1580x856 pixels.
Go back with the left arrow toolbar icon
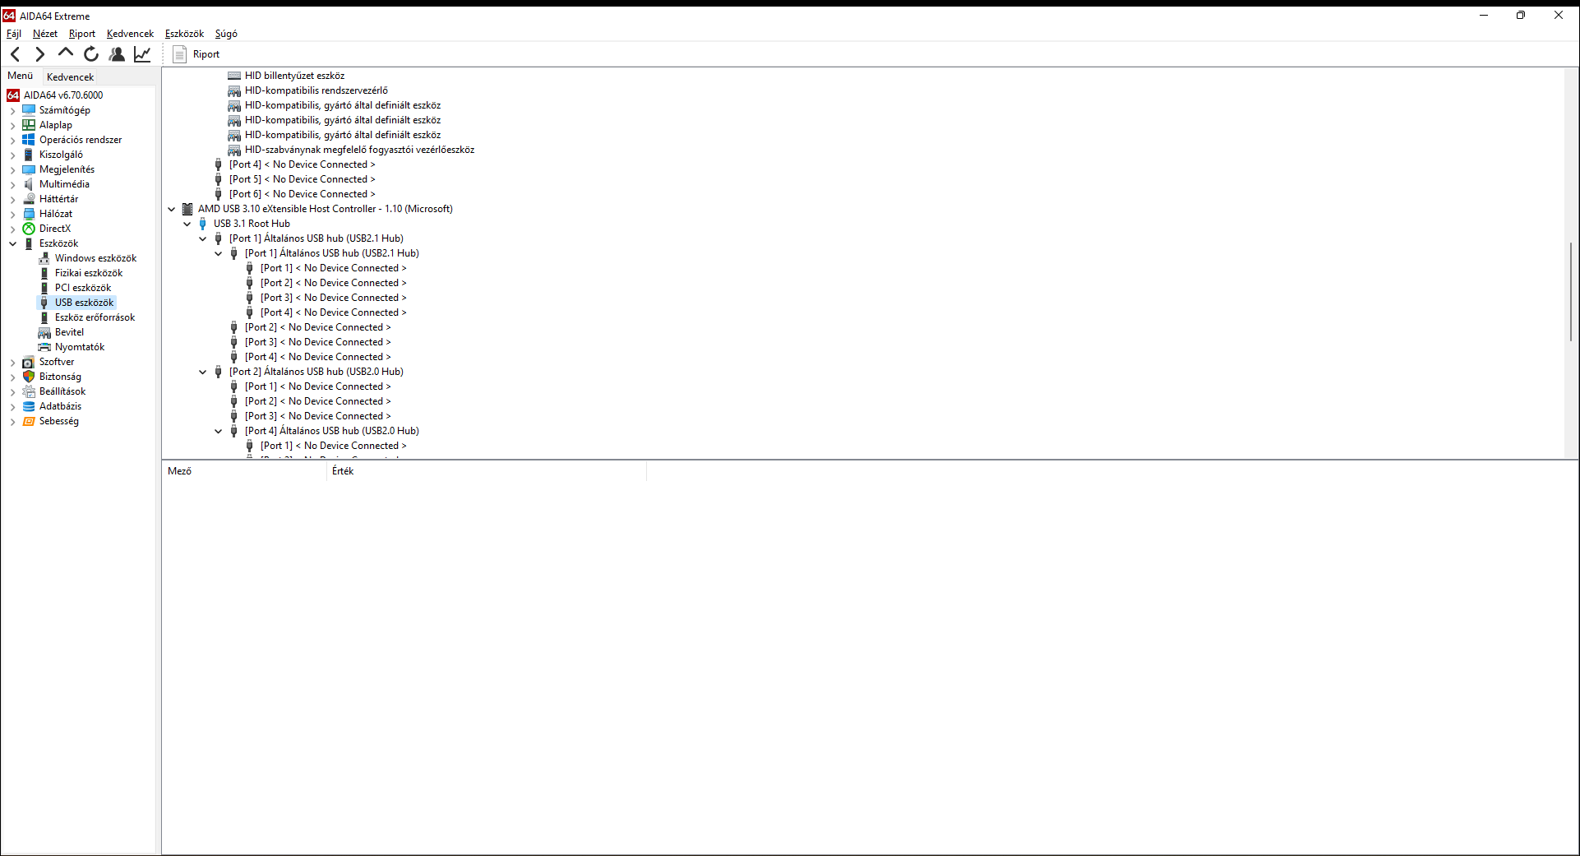coord(16,54)
